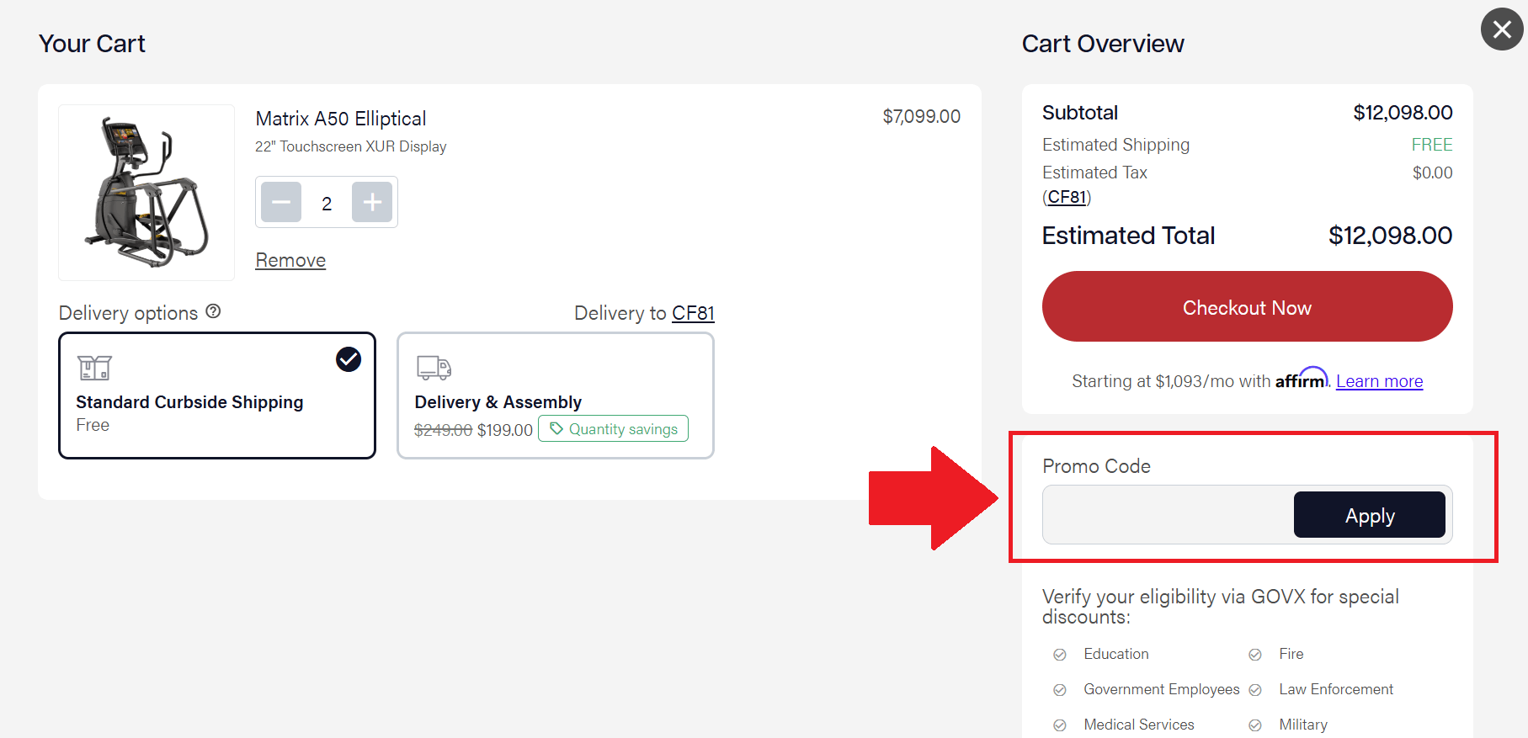The width and height of the screenshot is (1528, 738).
Task: Change delivery ZIP via CF81 link
Action: tap(693, 314)
